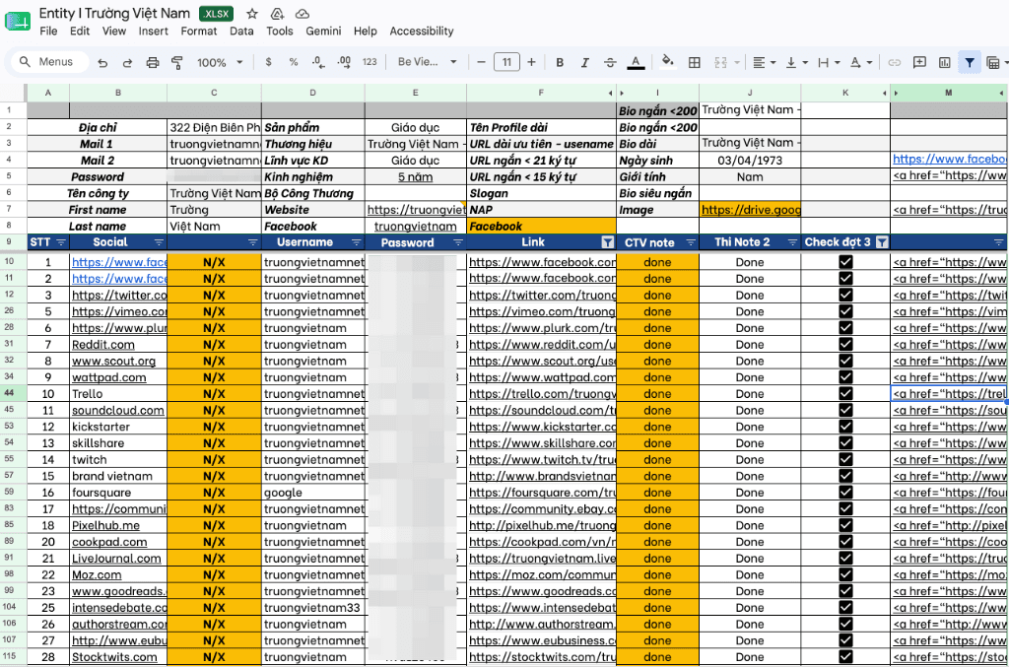Toggle checkbox for the Moz.com row

(845, 574)
